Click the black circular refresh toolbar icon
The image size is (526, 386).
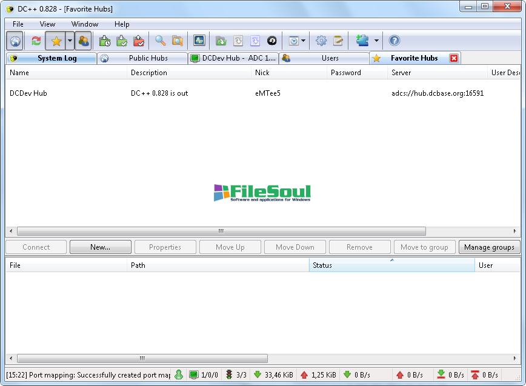click(271, 41)
